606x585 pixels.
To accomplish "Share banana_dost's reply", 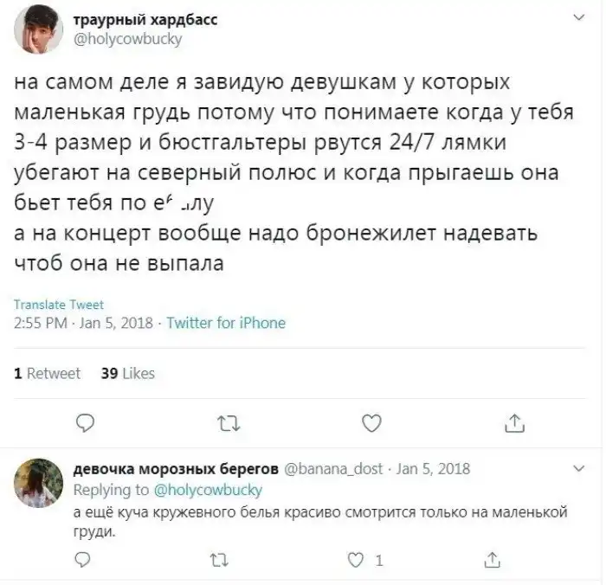I will point(491,560).
